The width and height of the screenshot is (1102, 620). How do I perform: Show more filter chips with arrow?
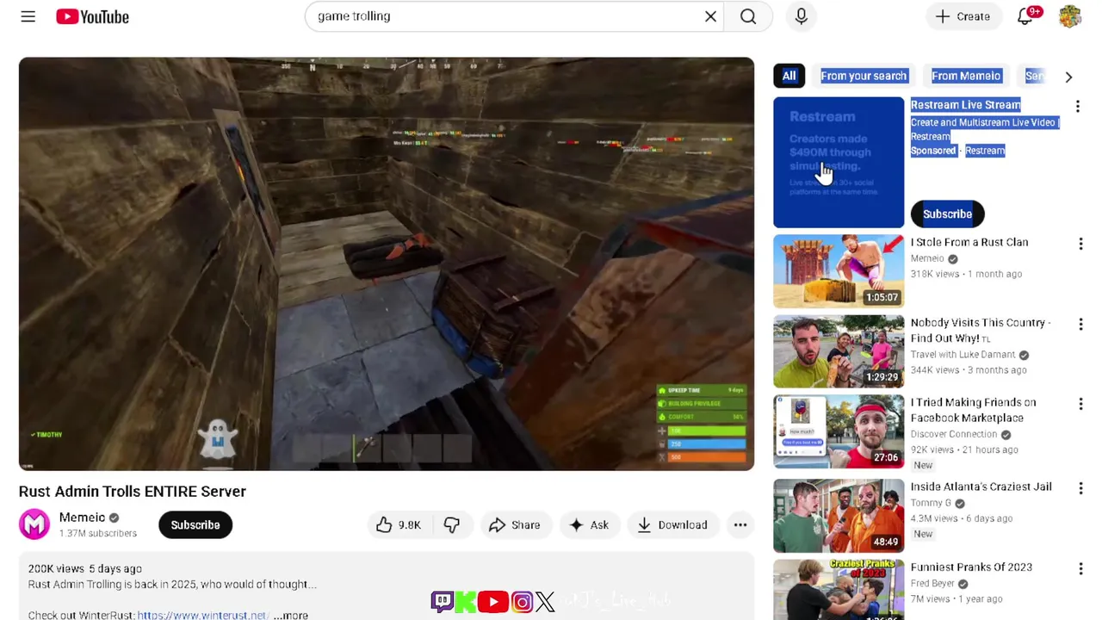point(1068,77)
